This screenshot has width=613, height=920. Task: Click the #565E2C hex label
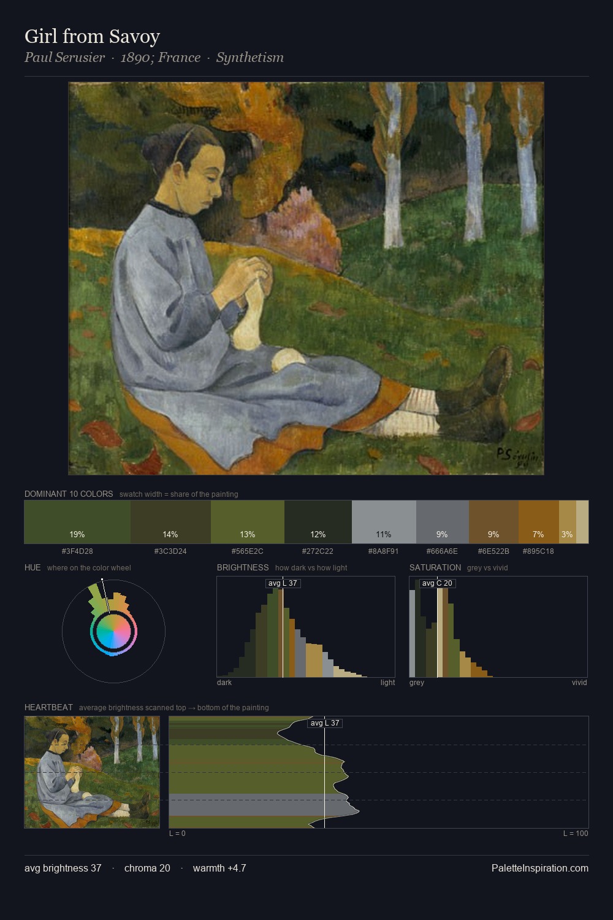pos(248,551)
